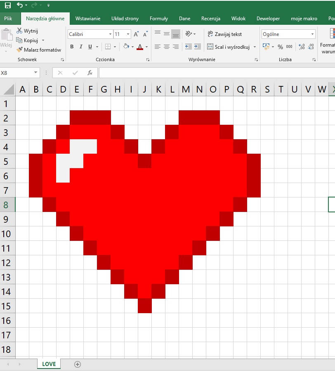Expand the font color dropdown arrow
Viewport: 335px width, 371px height.
coord(147,47)
